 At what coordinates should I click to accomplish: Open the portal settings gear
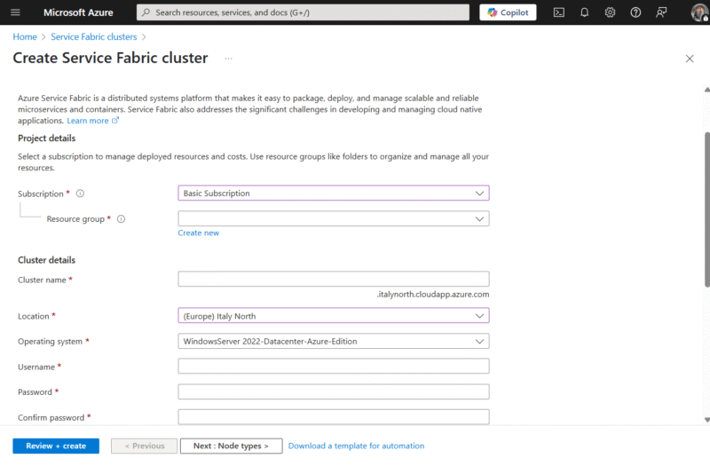[x=610, y=12]
